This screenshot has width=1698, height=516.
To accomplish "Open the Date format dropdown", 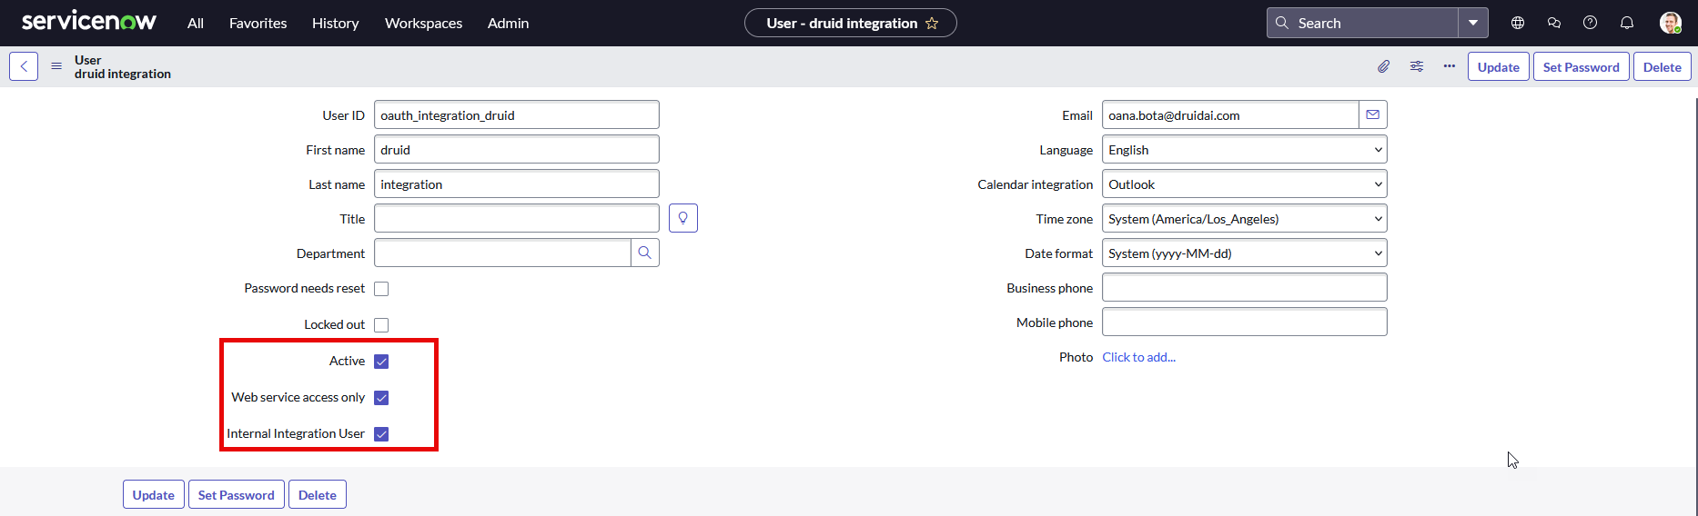I will (1244, 253).
